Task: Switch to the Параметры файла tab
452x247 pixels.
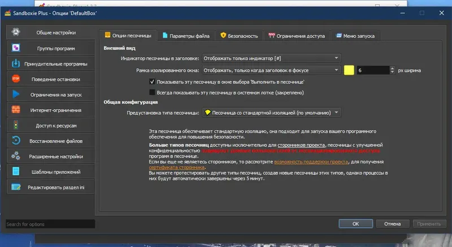Action: click(x=186, y=36)
